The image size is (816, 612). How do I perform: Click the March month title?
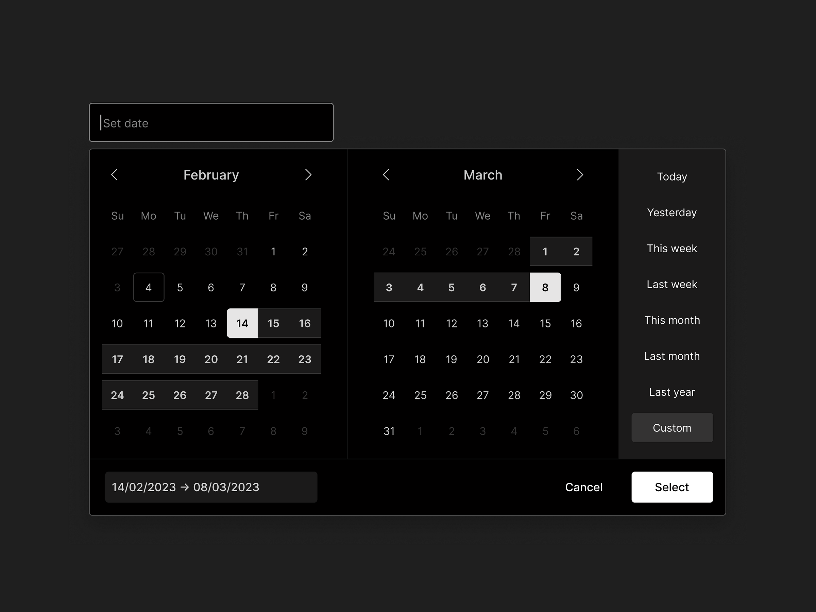click(x=483, y=175)
